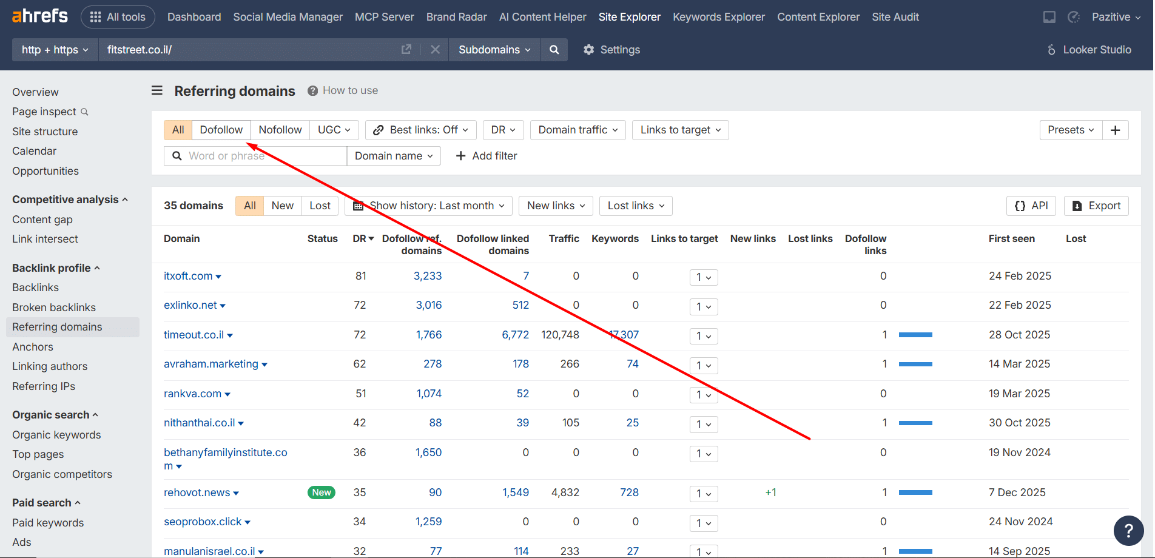Viewport: 1155px width, 558px height.
Task: Open the Site Audit tab
Action: [x=895, y=17]
